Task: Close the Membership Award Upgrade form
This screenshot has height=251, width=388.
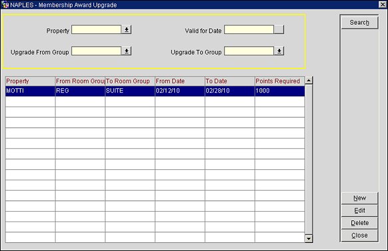Action: click(x=359, y=236)
